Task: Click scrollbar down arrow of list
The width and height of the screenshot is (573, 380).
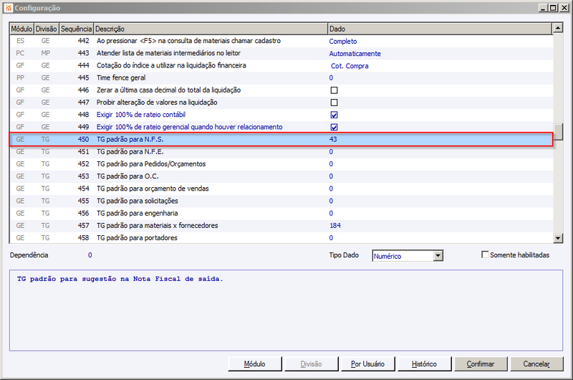Action: click(x=558, y=239)
